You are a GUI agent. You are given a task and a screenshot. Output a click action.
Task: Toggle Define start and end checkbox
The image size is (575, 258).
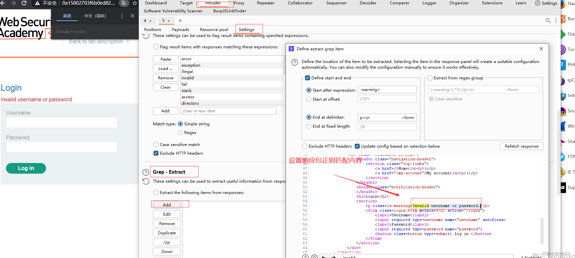tap(307, 78)
